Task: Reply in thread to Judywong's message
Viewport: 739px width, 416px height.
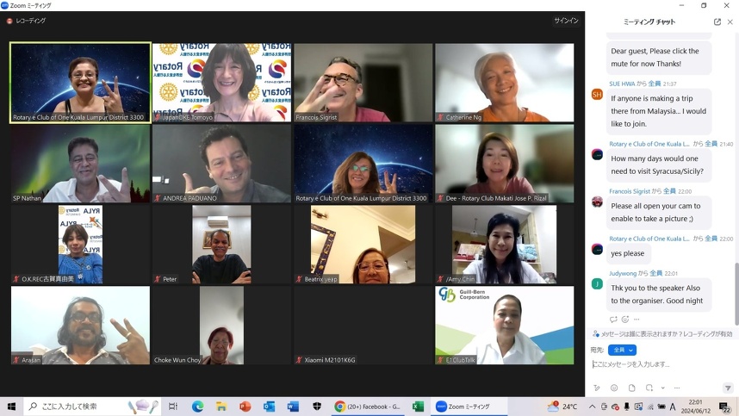Action: tap(613, 320)
